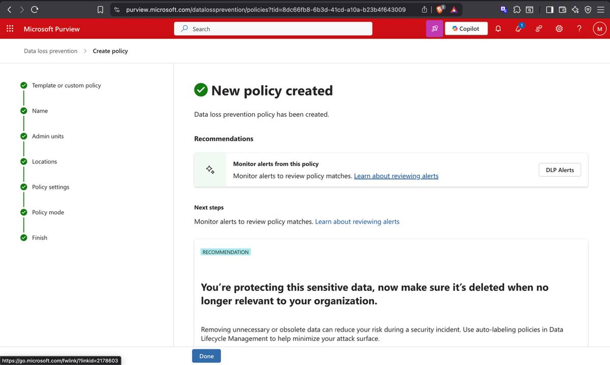Toggle the browser sidebar panel icon
Viewport: 610px width, 365px height.
click(550, 9)
